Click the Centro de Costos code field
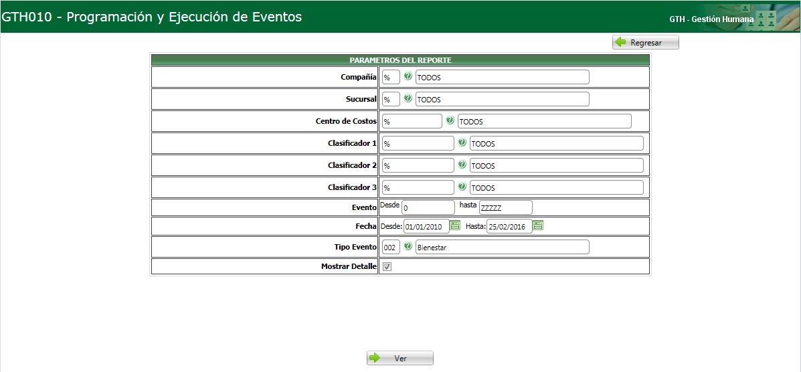 (x=412, y=121)
